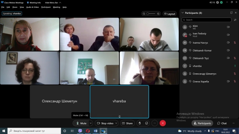Open Word from the taskbar

(96, 131)
